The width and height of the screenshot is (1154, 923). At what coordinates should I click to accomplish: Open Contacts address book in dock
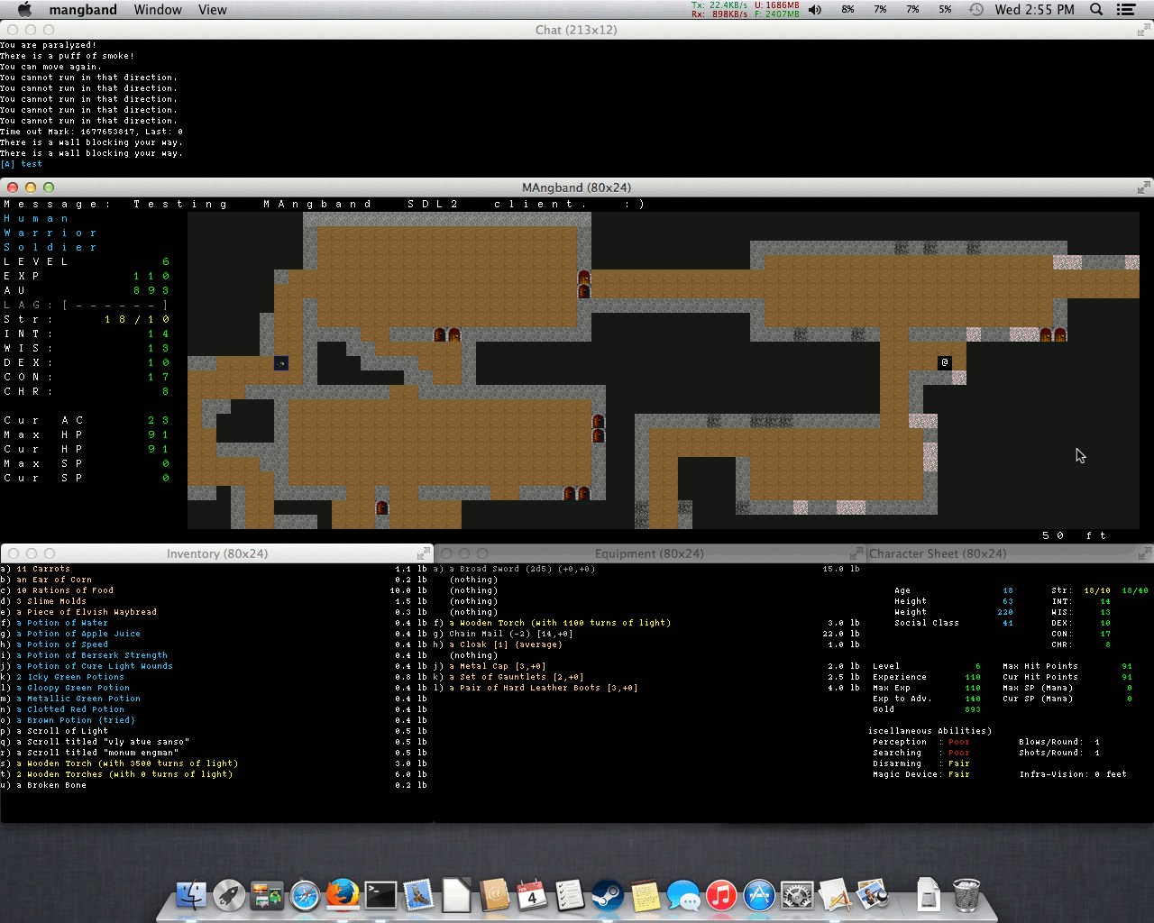pos(494,895)
